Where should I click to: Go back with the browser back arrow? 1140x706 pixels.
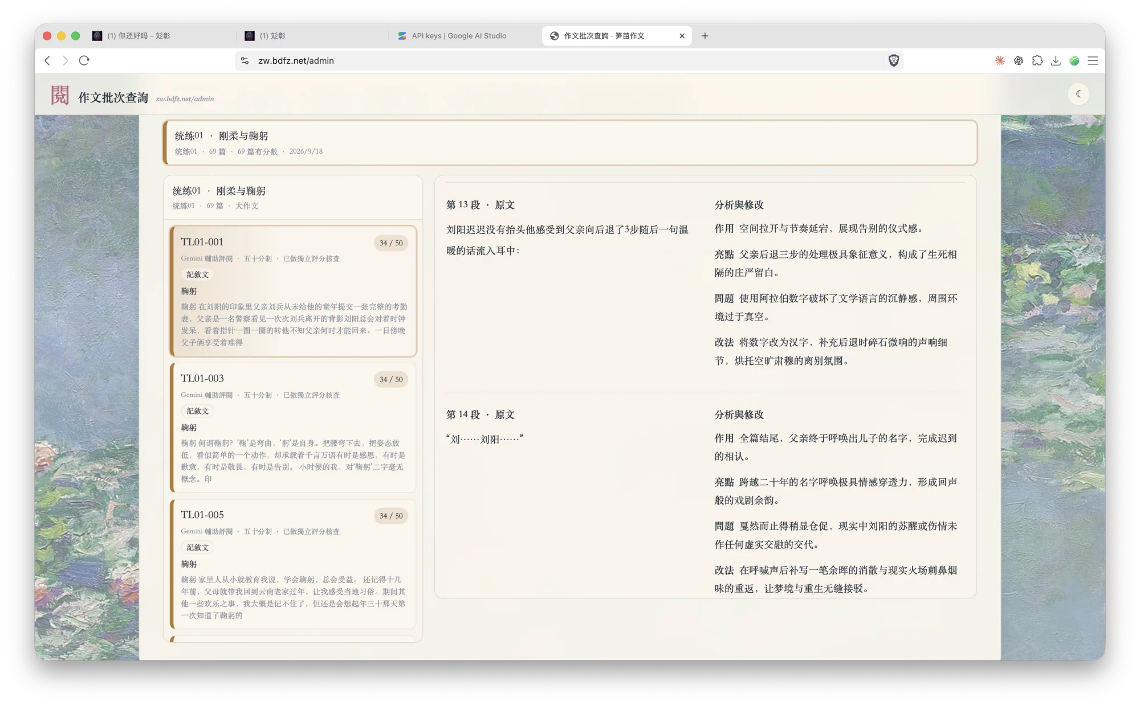tap(47, 60)
